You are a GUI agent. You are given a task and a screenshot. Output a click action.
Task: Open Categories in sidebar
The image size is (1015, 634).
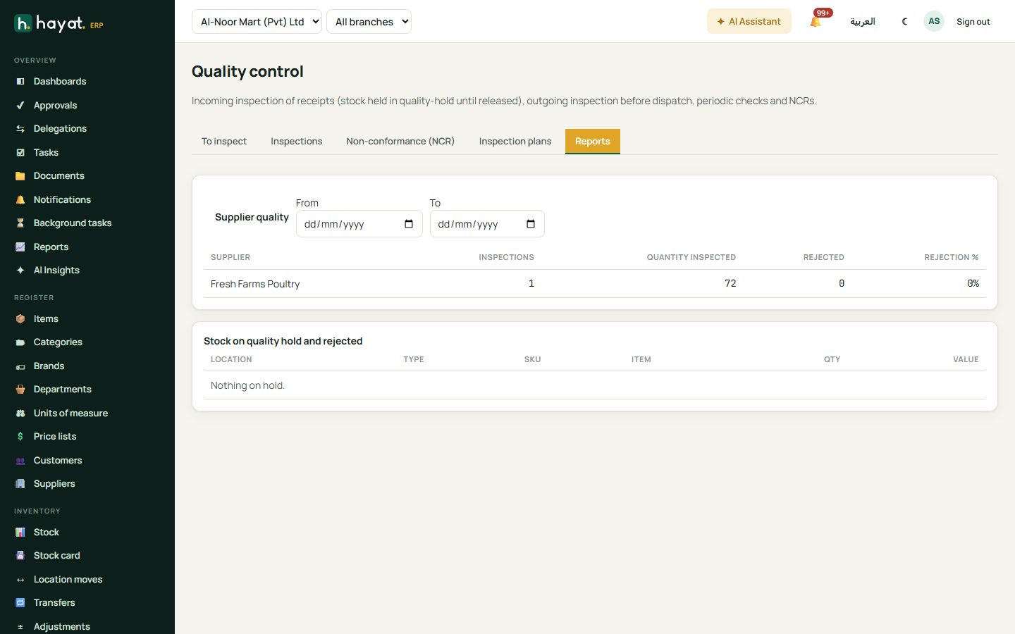(58, 342)
